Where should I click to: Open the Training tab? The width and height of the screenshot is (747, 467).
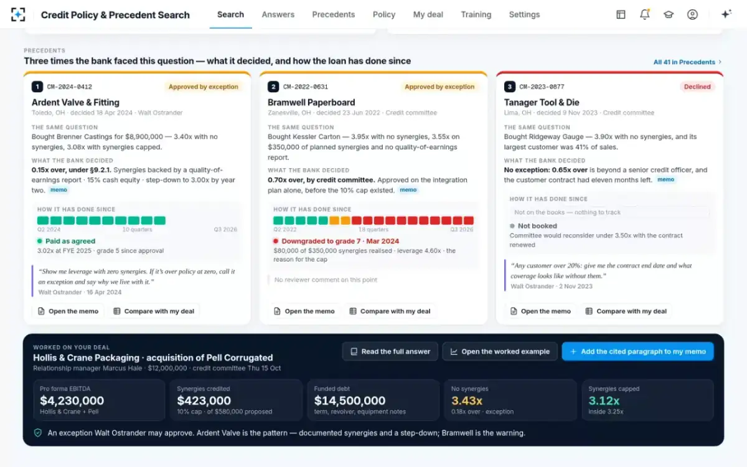point(476,14)
